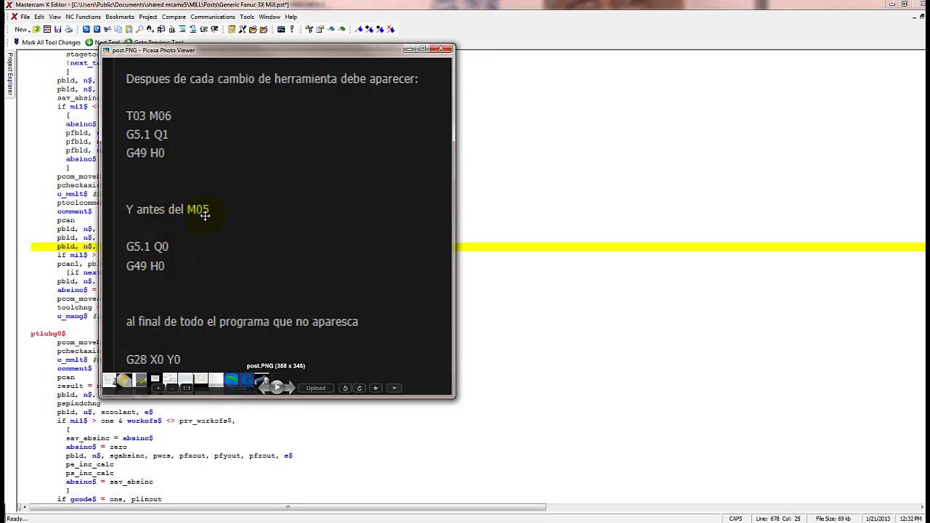Select the first thumbnail in the Picasa filmstrip

coord(109,380)
